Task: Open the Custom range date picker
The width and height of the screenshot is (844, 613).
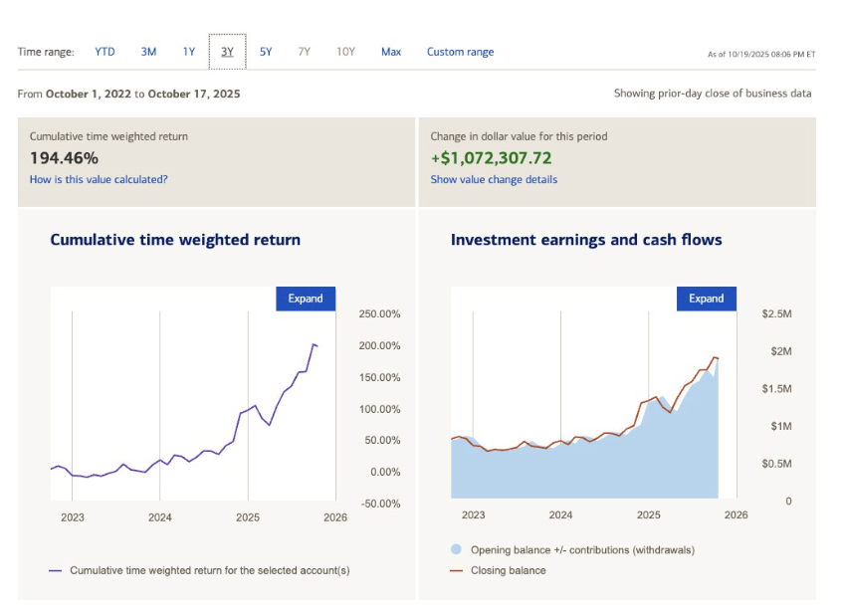Action: 460,52
